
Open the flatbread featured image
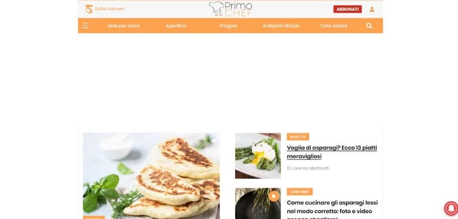(151, 176)
